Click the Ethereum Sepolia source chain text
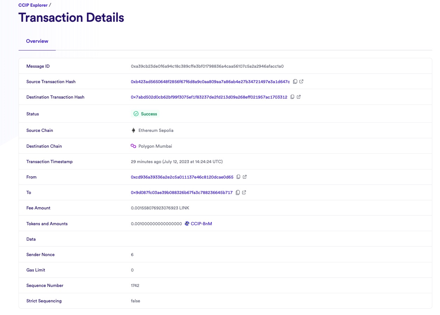 tap(156, 130)
